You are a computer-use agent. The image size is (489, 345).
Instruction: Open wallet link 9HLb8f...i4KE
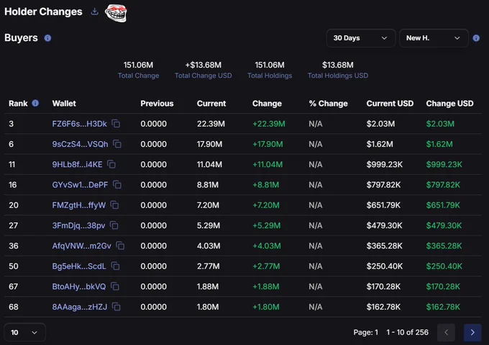point(77,164)
